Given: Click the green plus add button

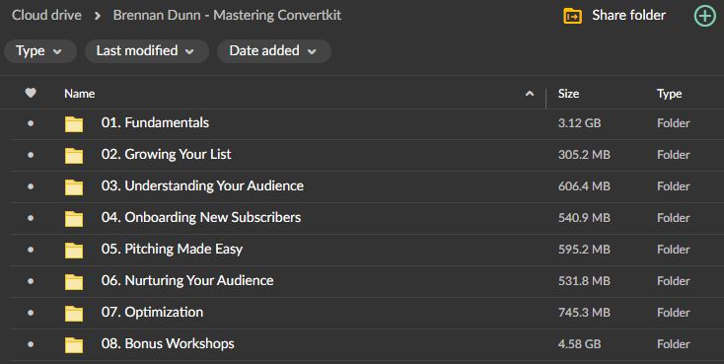Looking at the screenshot, I should coord(705,16).
